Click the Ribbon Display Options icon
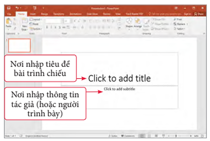 [x=176, y=8]
